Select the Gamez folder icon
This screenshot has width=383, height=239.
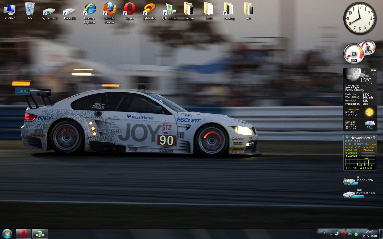click(x=189, y=11)
